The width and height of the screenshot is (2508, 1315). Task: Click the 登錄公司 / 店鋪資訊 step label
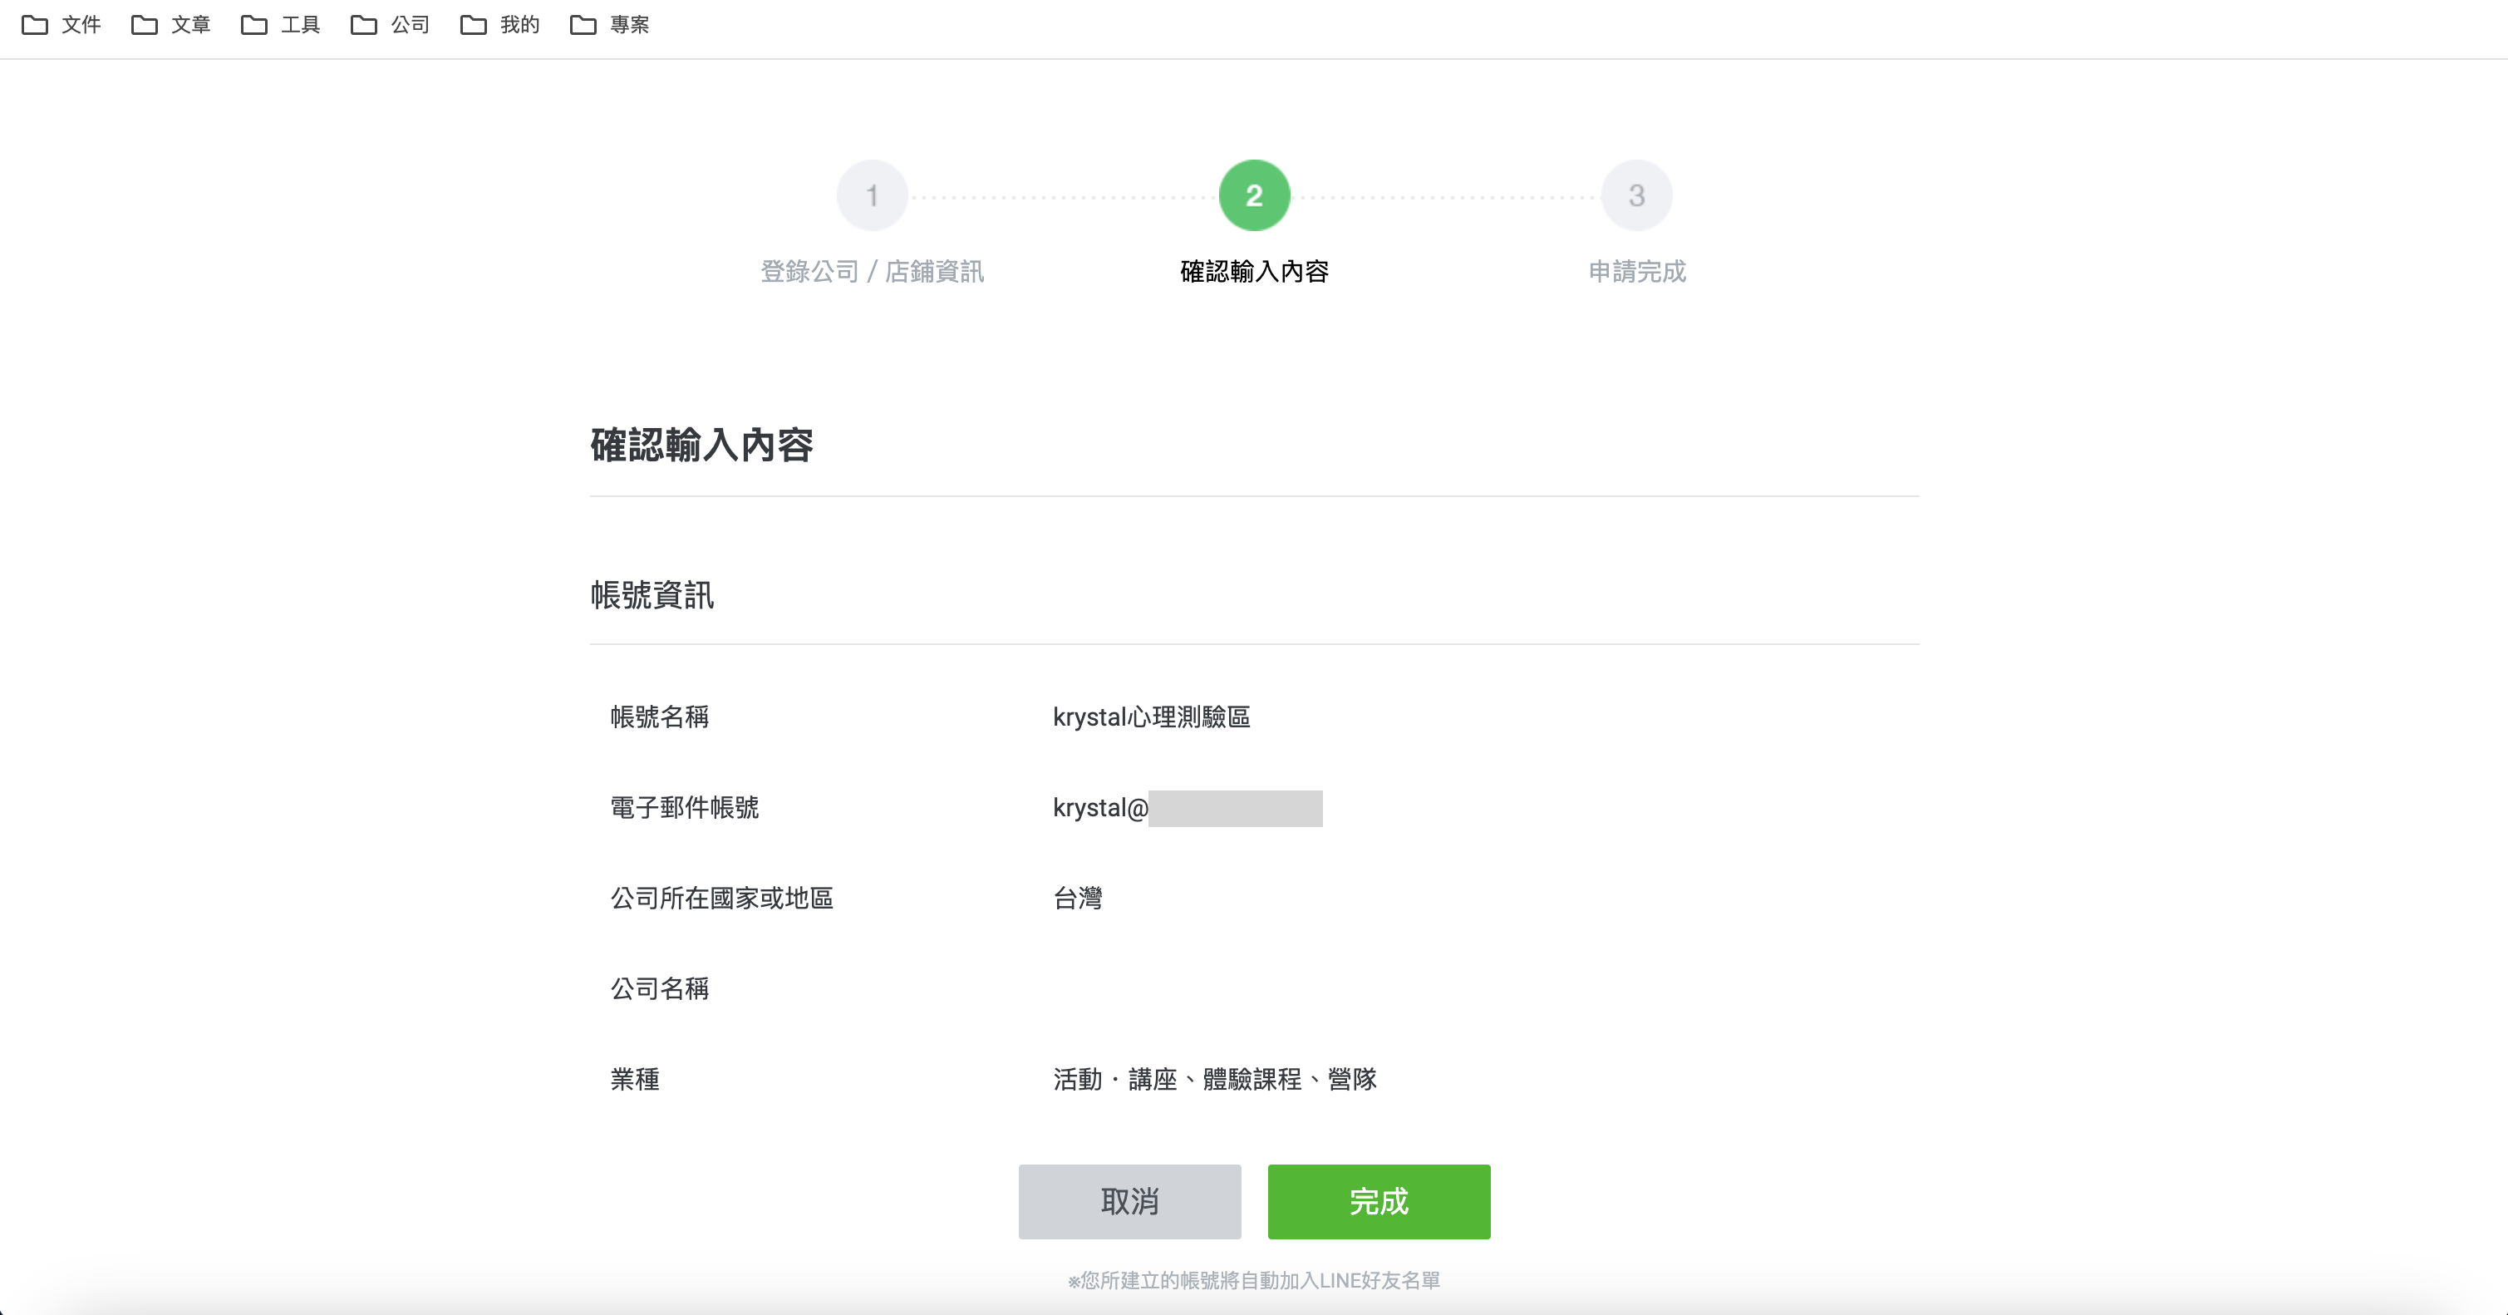[x=873, y=271]
